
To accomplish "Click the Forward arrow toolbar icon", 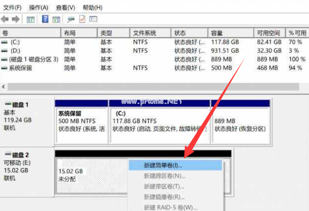I will [15, 19].
